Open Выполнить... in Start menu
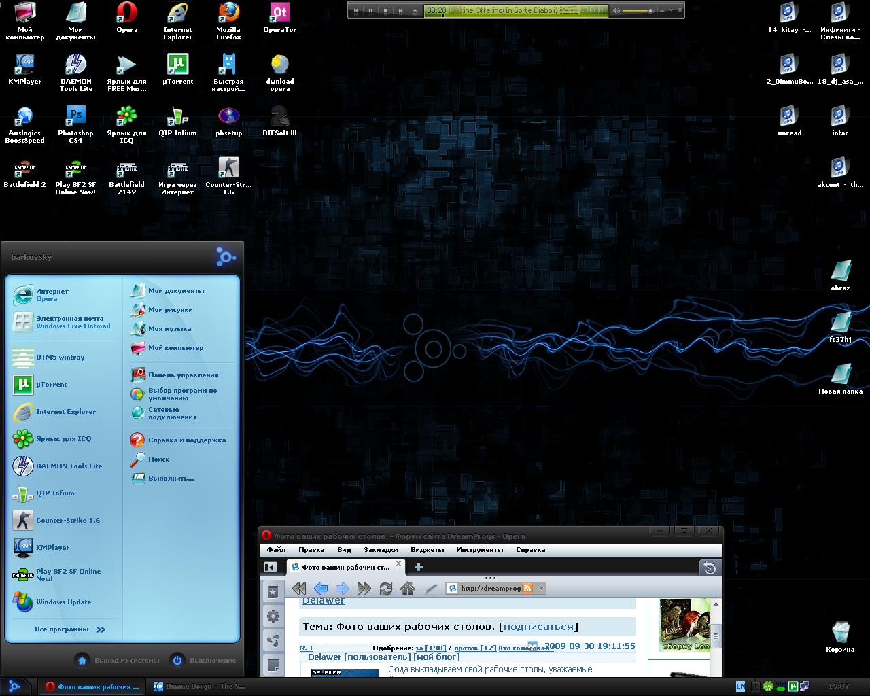Viewport: 870px width, 696px height. pyautogui.click(x=162, y=478)
